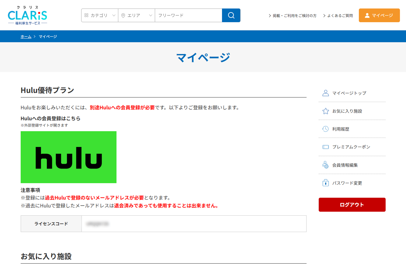Click the star icon for お気に入り施設
The height and width of the screenshot is (270, 406).
pyautogui.click(x=325, y=111)
